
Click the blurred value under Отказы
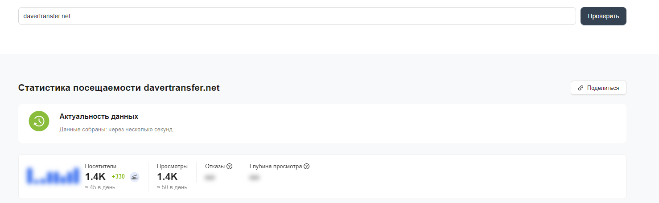point(209,178)
